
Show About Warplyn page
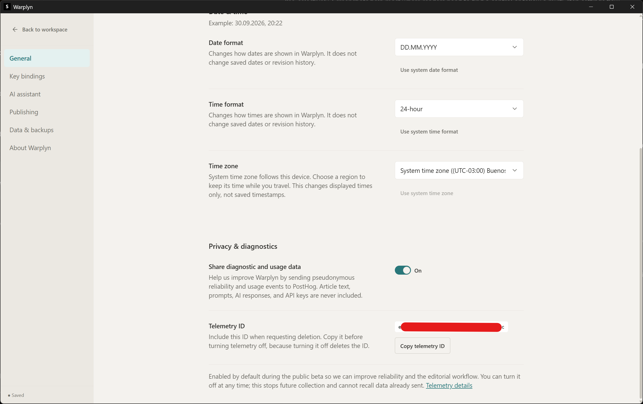click(x=47, y=148)
